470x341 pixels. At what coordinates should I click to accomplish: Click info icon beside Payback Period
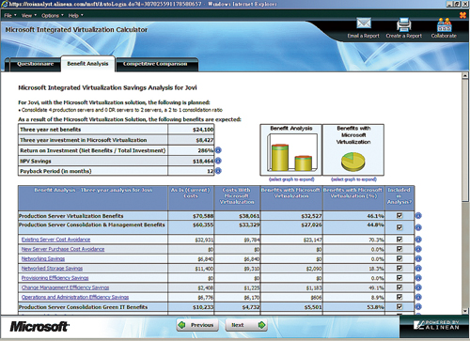(x=218, y=171)
